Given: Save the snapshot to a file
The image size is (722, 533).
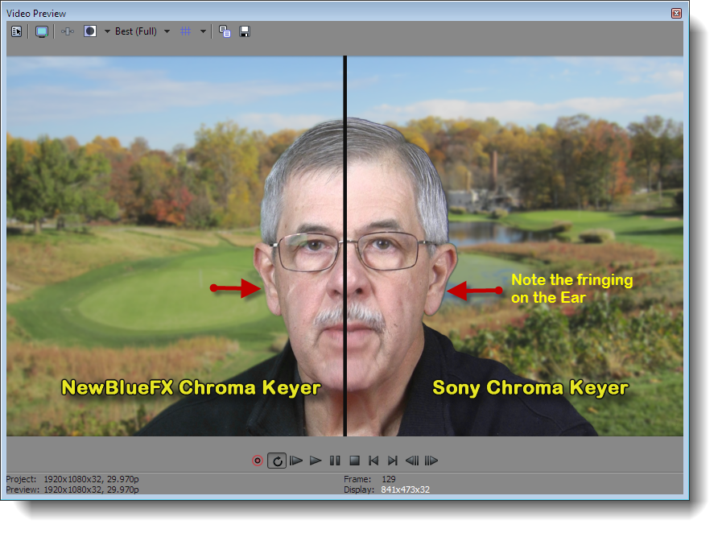Looking at the screenshot, I should [x=245, y=31].
